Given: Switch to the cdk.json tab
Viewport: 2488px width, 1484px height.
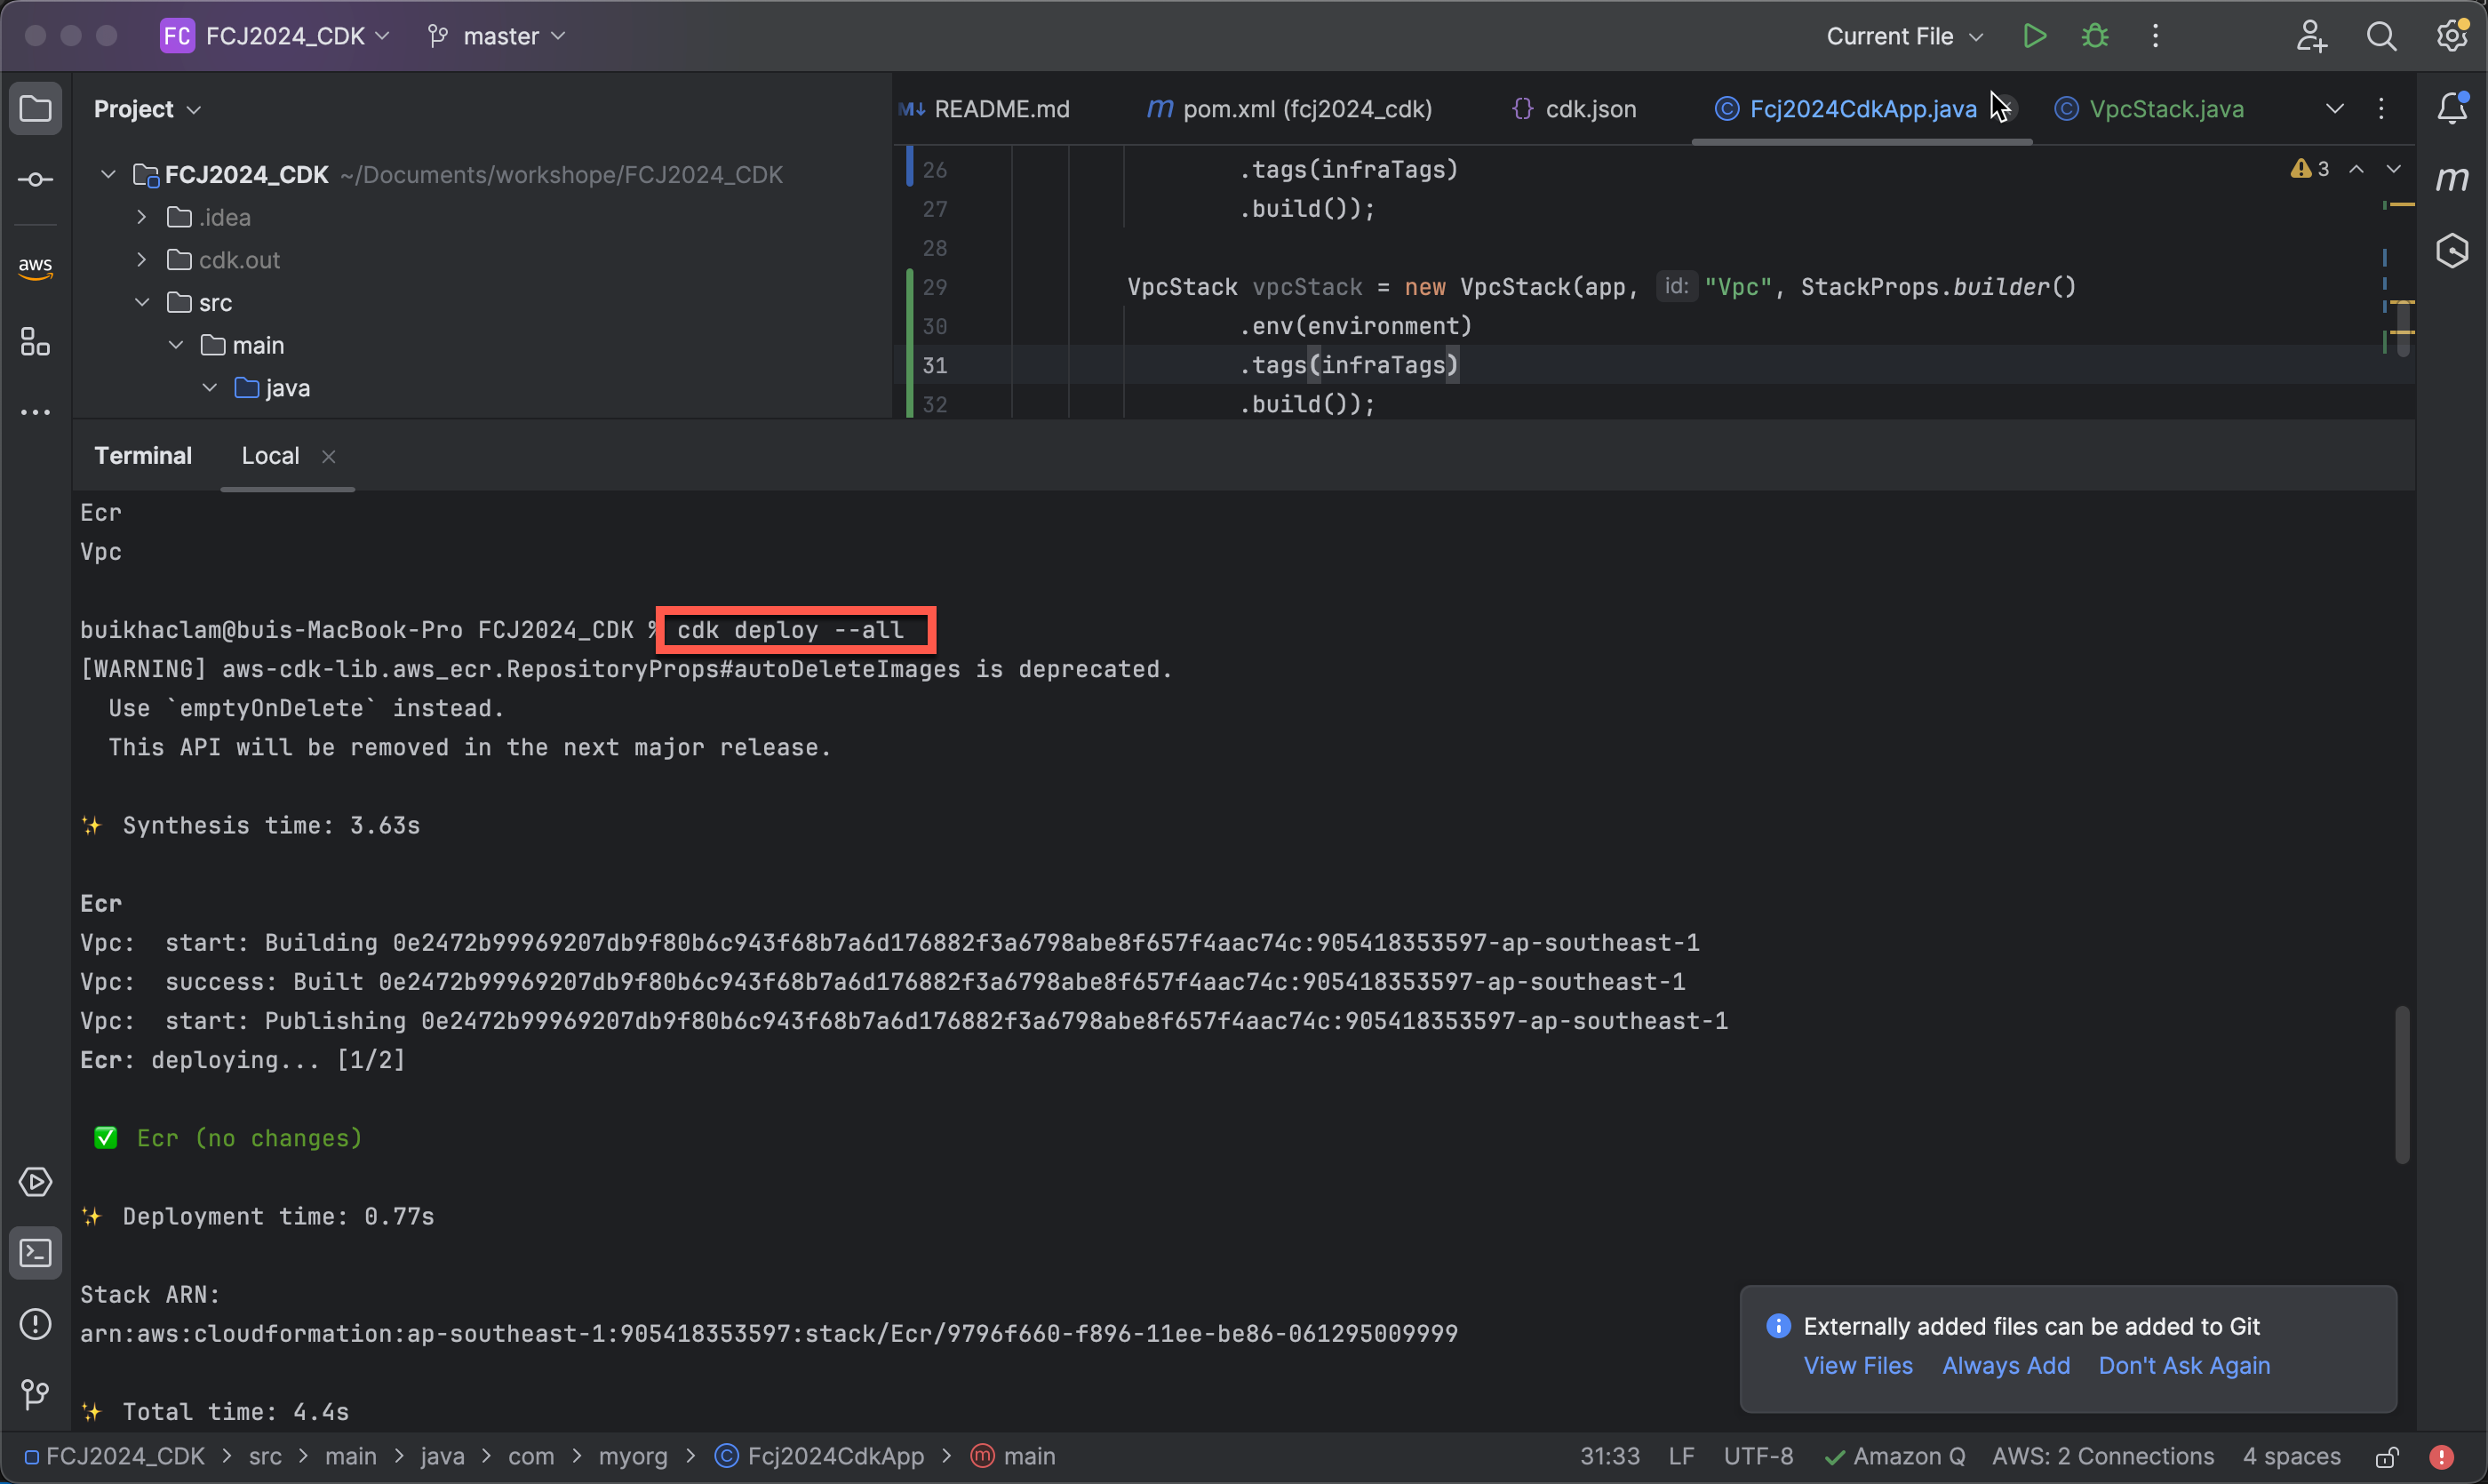Looking at the screenshot, I should tap(1574, 109).
